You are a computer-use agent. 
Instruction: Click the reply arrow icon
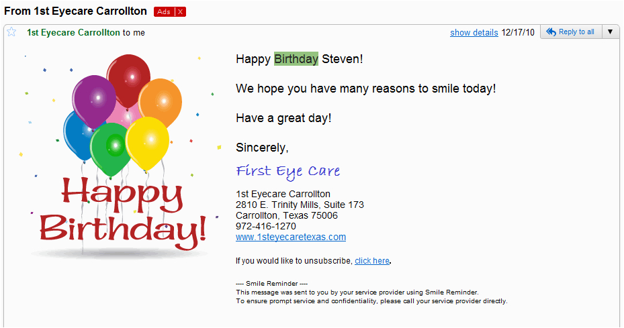[551, 32]
